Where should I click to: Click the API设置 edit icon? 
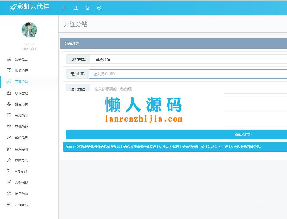(9, 171)
